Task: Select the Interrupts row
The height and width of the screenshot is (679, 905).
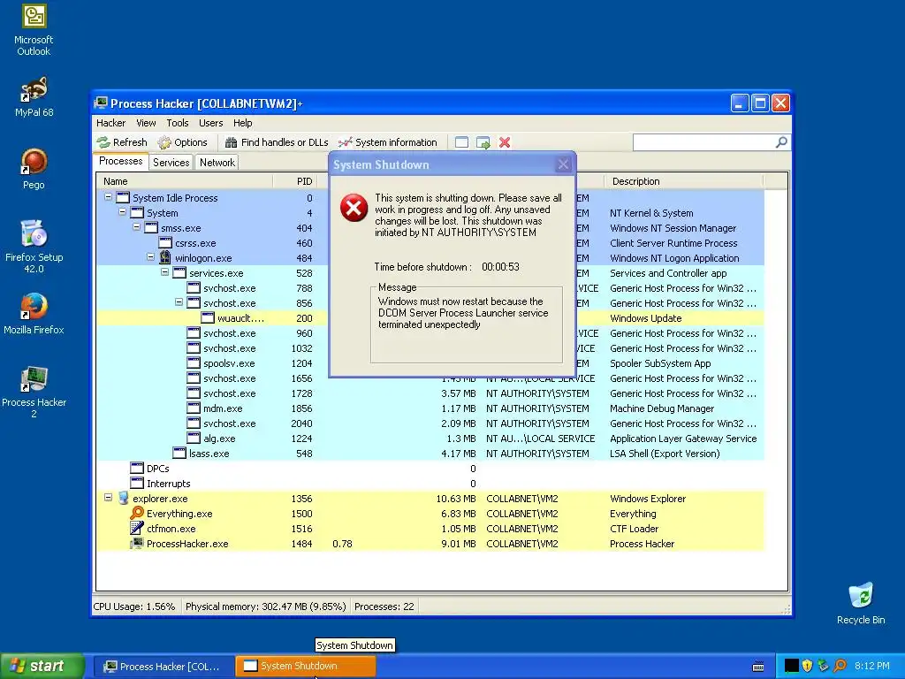Action: tap(430, 484)
